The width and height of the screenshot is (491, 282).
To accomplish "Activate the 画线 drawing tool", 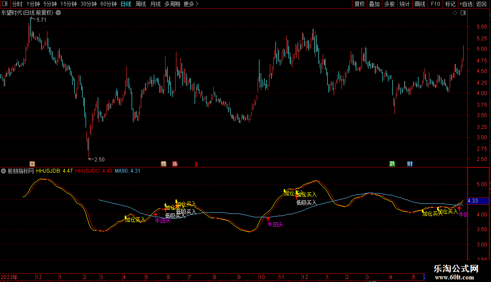I will (420, 4).
